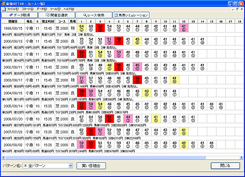Minimize the inner レース一覧 child window

233,9
